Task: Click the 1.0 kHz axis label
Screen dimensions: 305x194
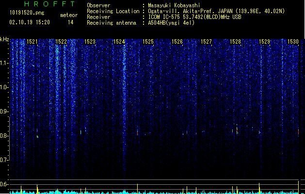Action: point(4,87)
